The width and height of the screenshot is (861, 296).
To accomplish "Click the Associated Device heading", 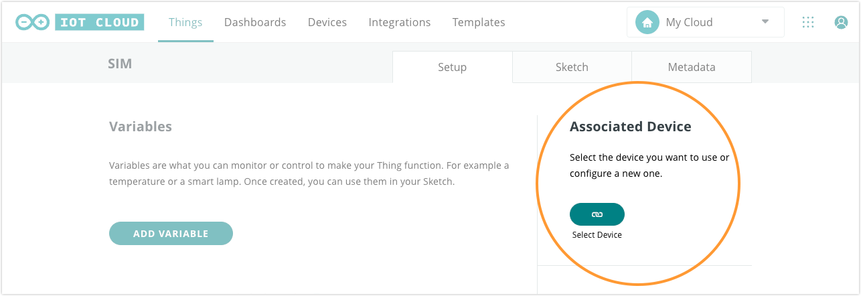I will [630, 127].
